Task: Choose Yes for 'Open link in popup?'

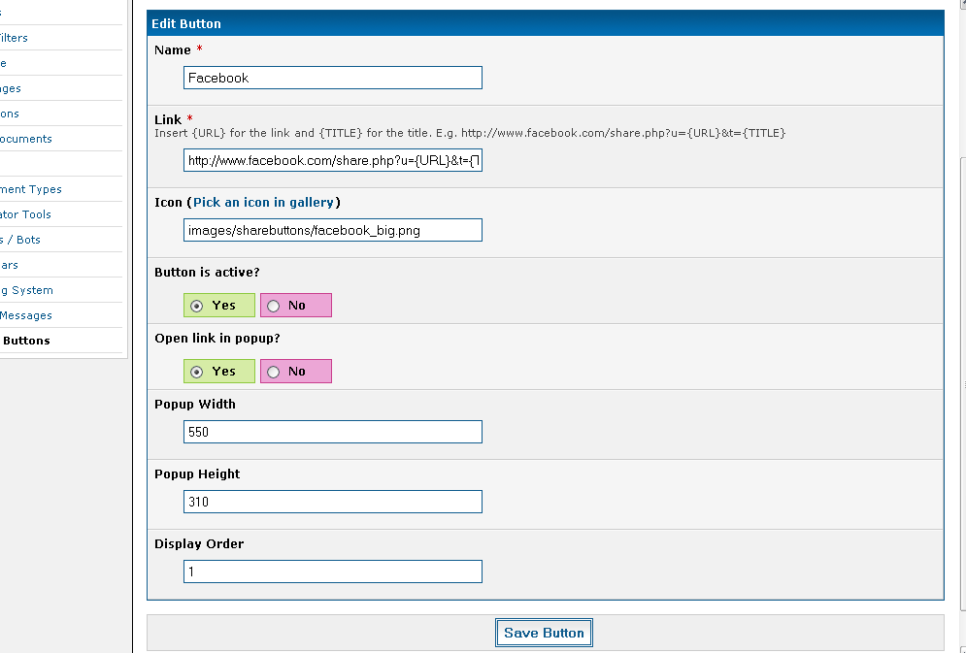Action: [x=197, y=372]
